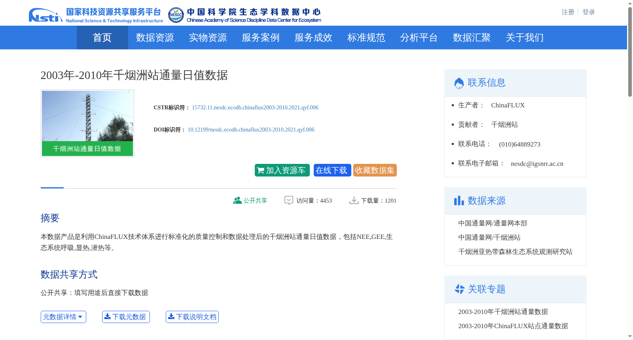Image resolution: width=633 pixels, height=340 pixels.
Task: Click the related topics icon
Action: (x=459, y=289)
